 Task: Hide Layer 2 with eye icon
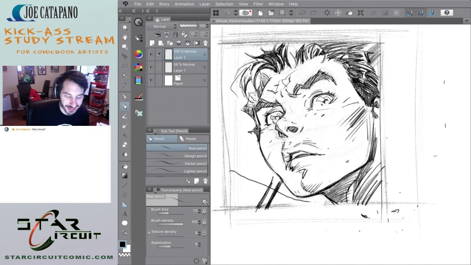150,54
